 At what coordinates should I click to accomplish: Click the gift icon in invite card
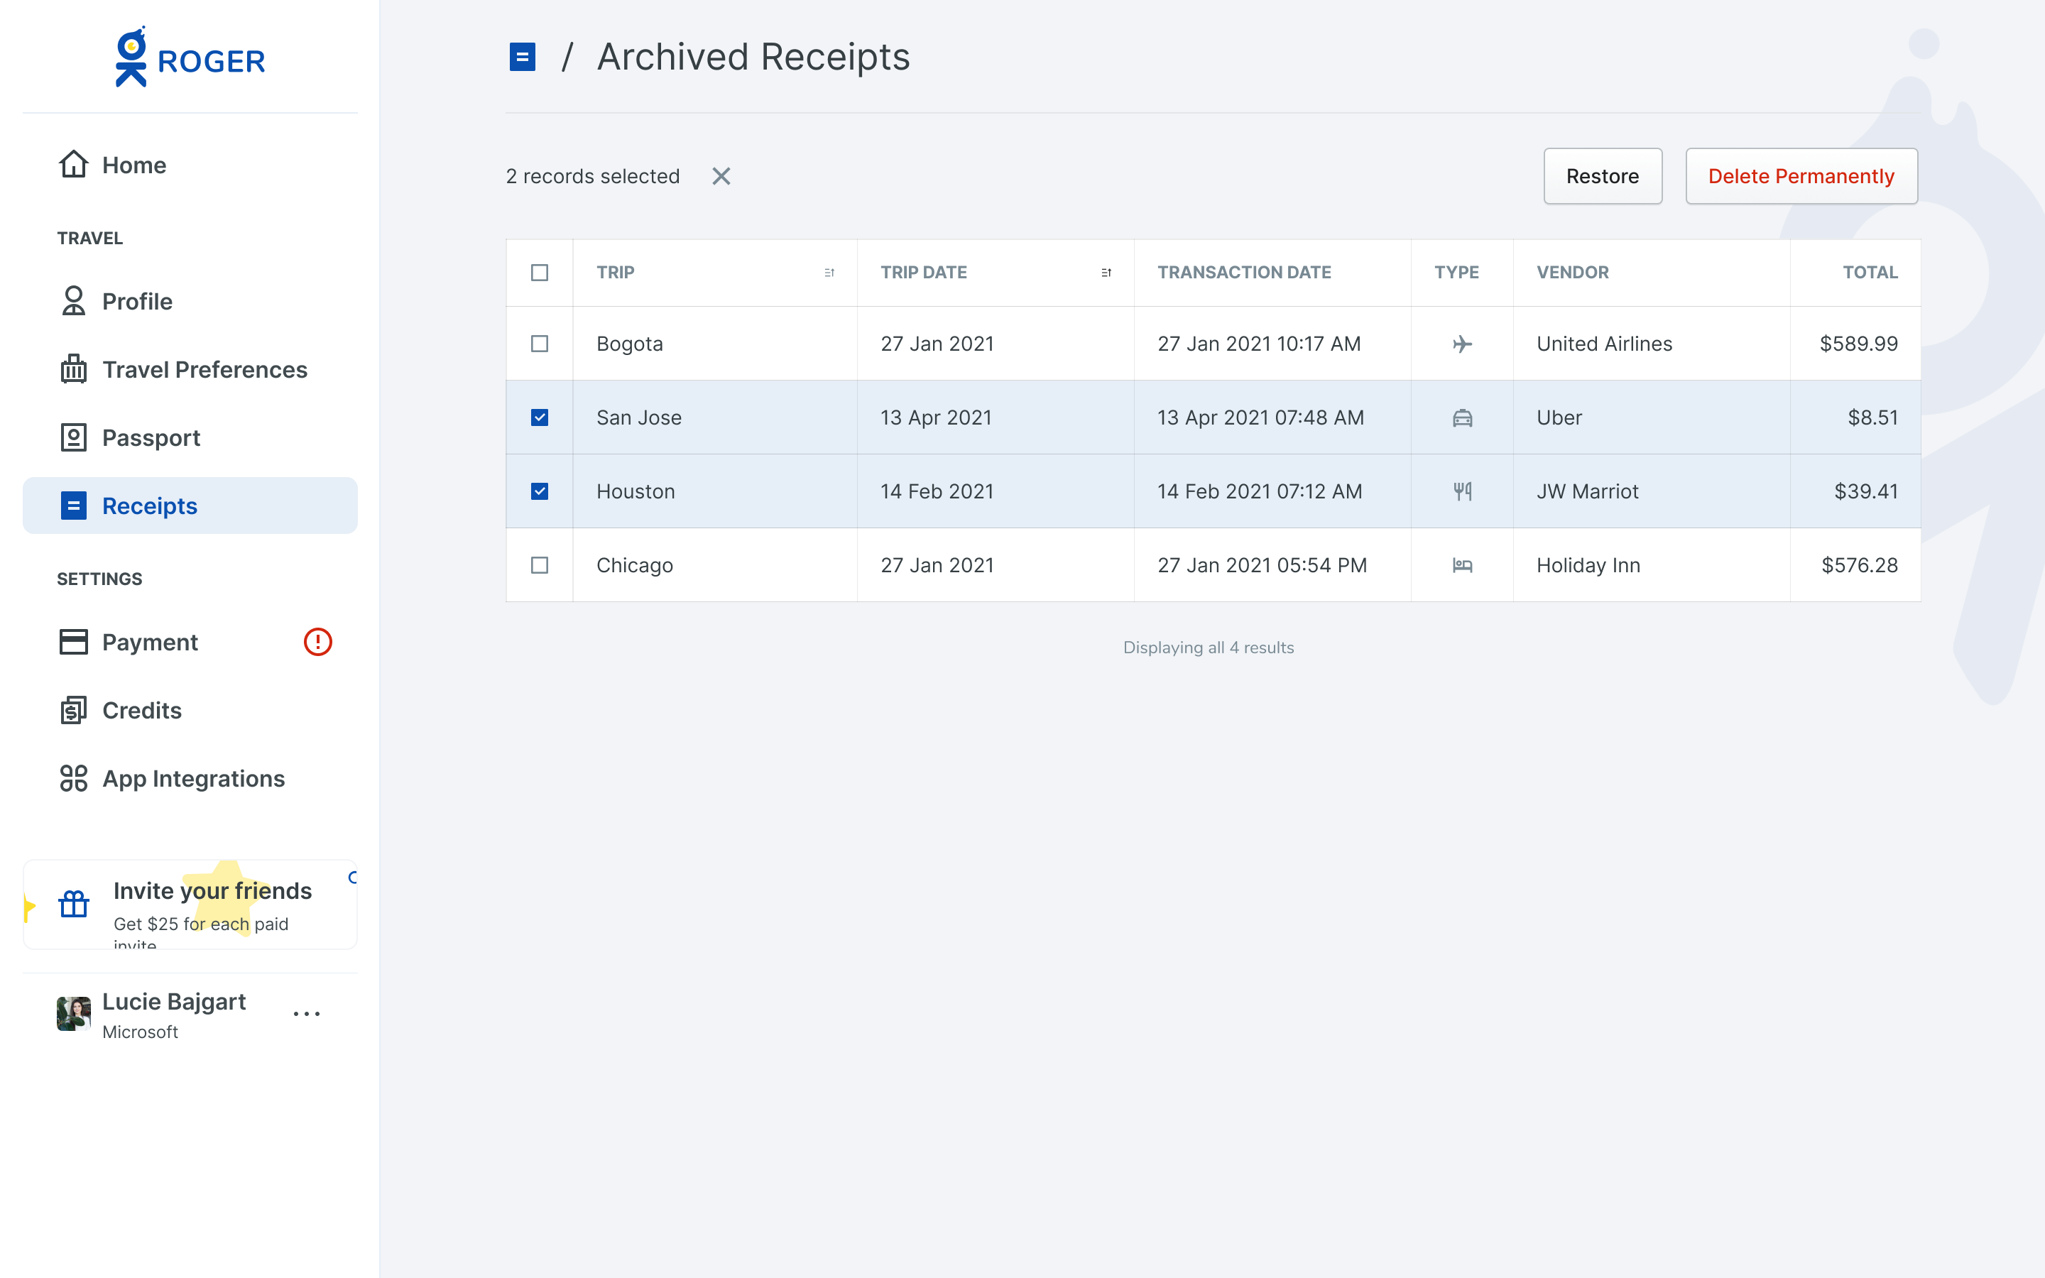(74, 904)
